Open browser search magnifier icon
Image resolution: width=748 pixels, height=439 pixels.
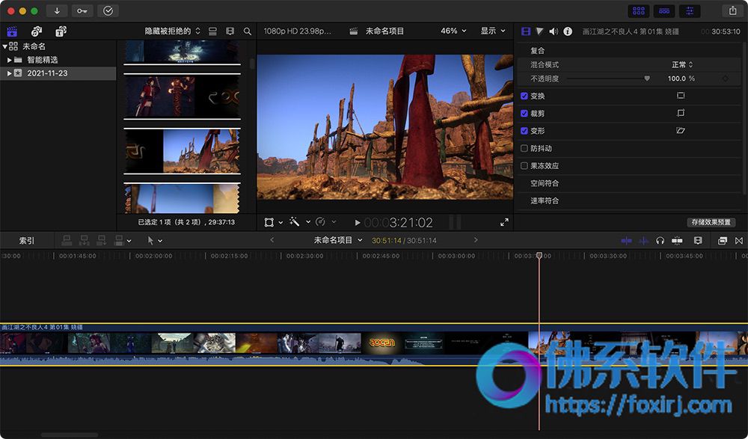[x=247, y=31]
